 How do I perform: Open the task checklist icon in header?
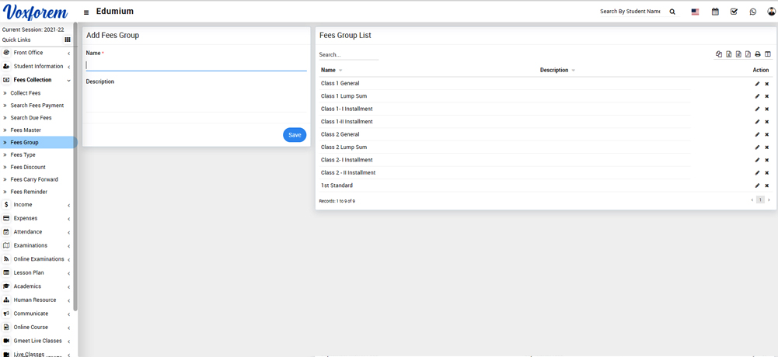click(x=734, y=12)
